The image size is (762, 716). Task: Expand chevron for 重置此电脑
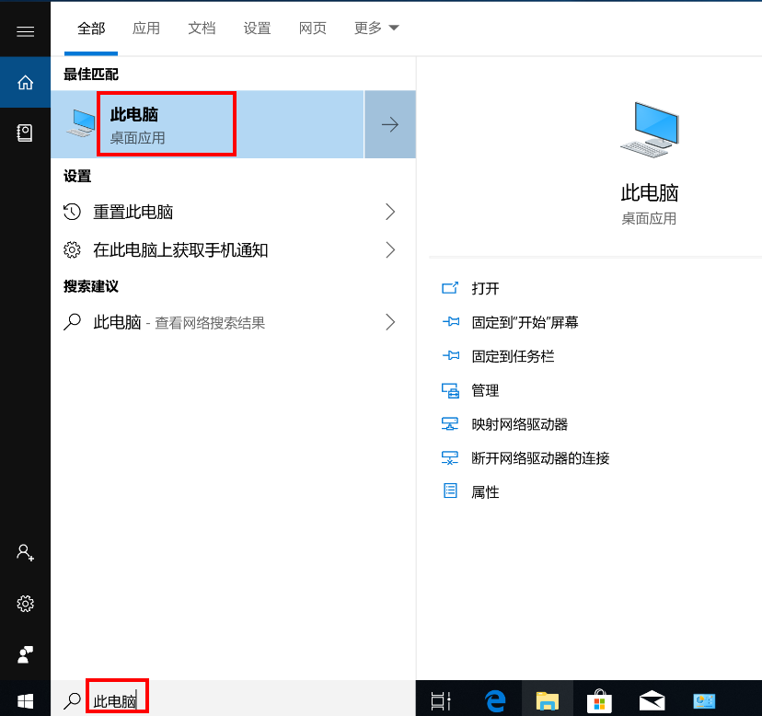390,213
